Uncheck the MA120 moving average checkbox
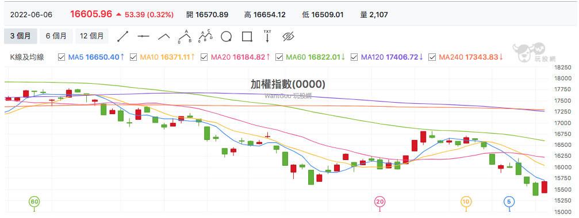Screen dimensions: 579x218 click(354, 57)
